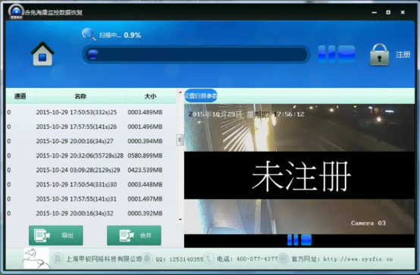This screenshot has height=275, width=420.
Task: Click the file list scrollbar down arrow
Action: pos(180,220)
